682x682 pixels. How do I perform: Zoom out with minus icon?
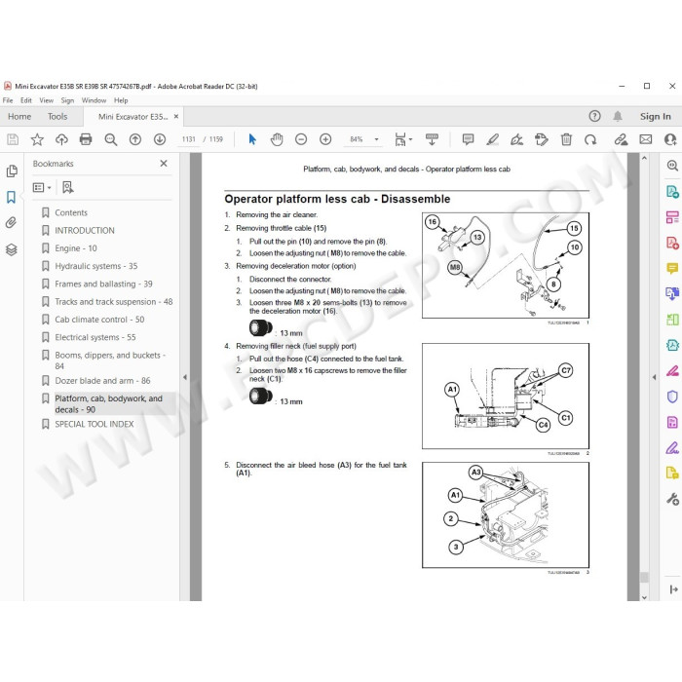[x=301, y=139]
